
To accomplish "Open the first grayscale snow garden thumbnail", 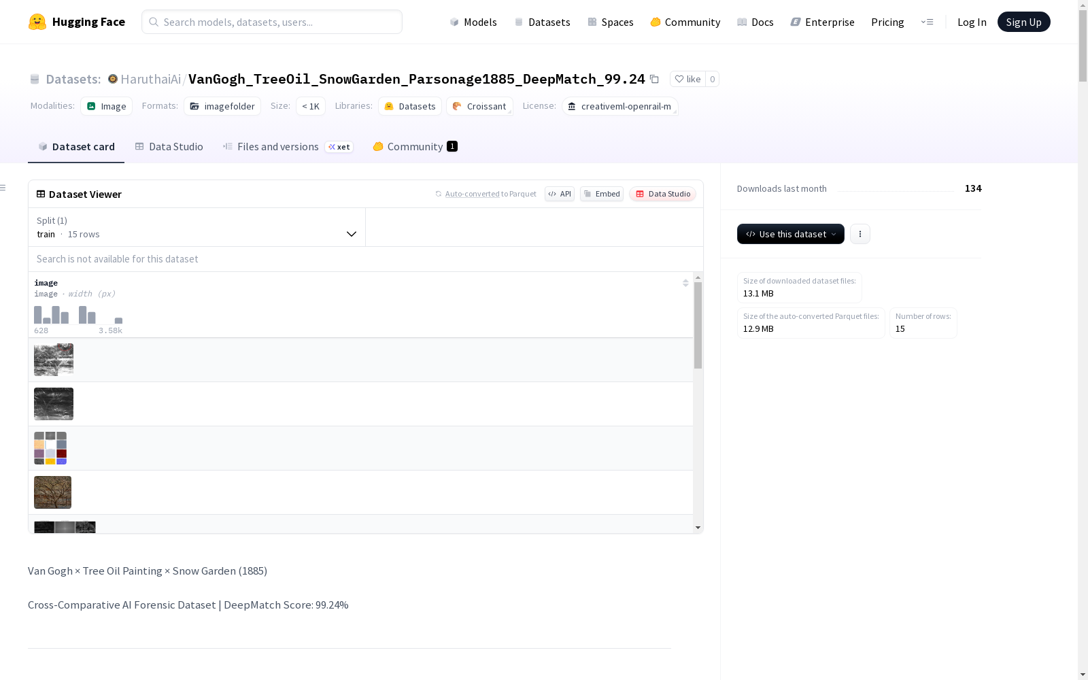I will (54, 360).
